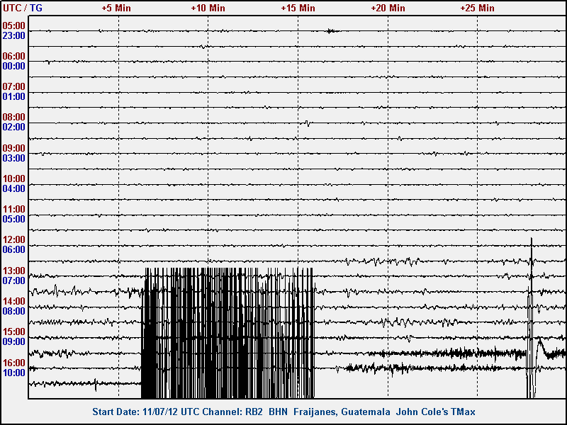Viewport: 567px width, 425px height.
Task: Click the 23:00 local time label
Action: coord(13,35)
